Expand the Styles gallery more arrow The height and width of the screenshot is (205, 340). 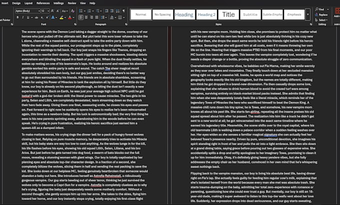307,14
